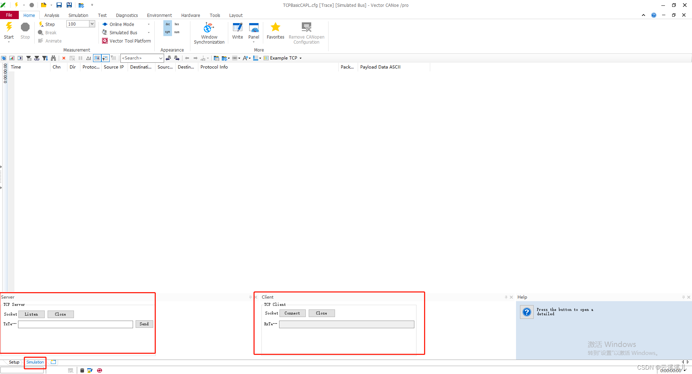Click the CAPL icon in status bar
The image size is (692, 374).
[71, 370]
